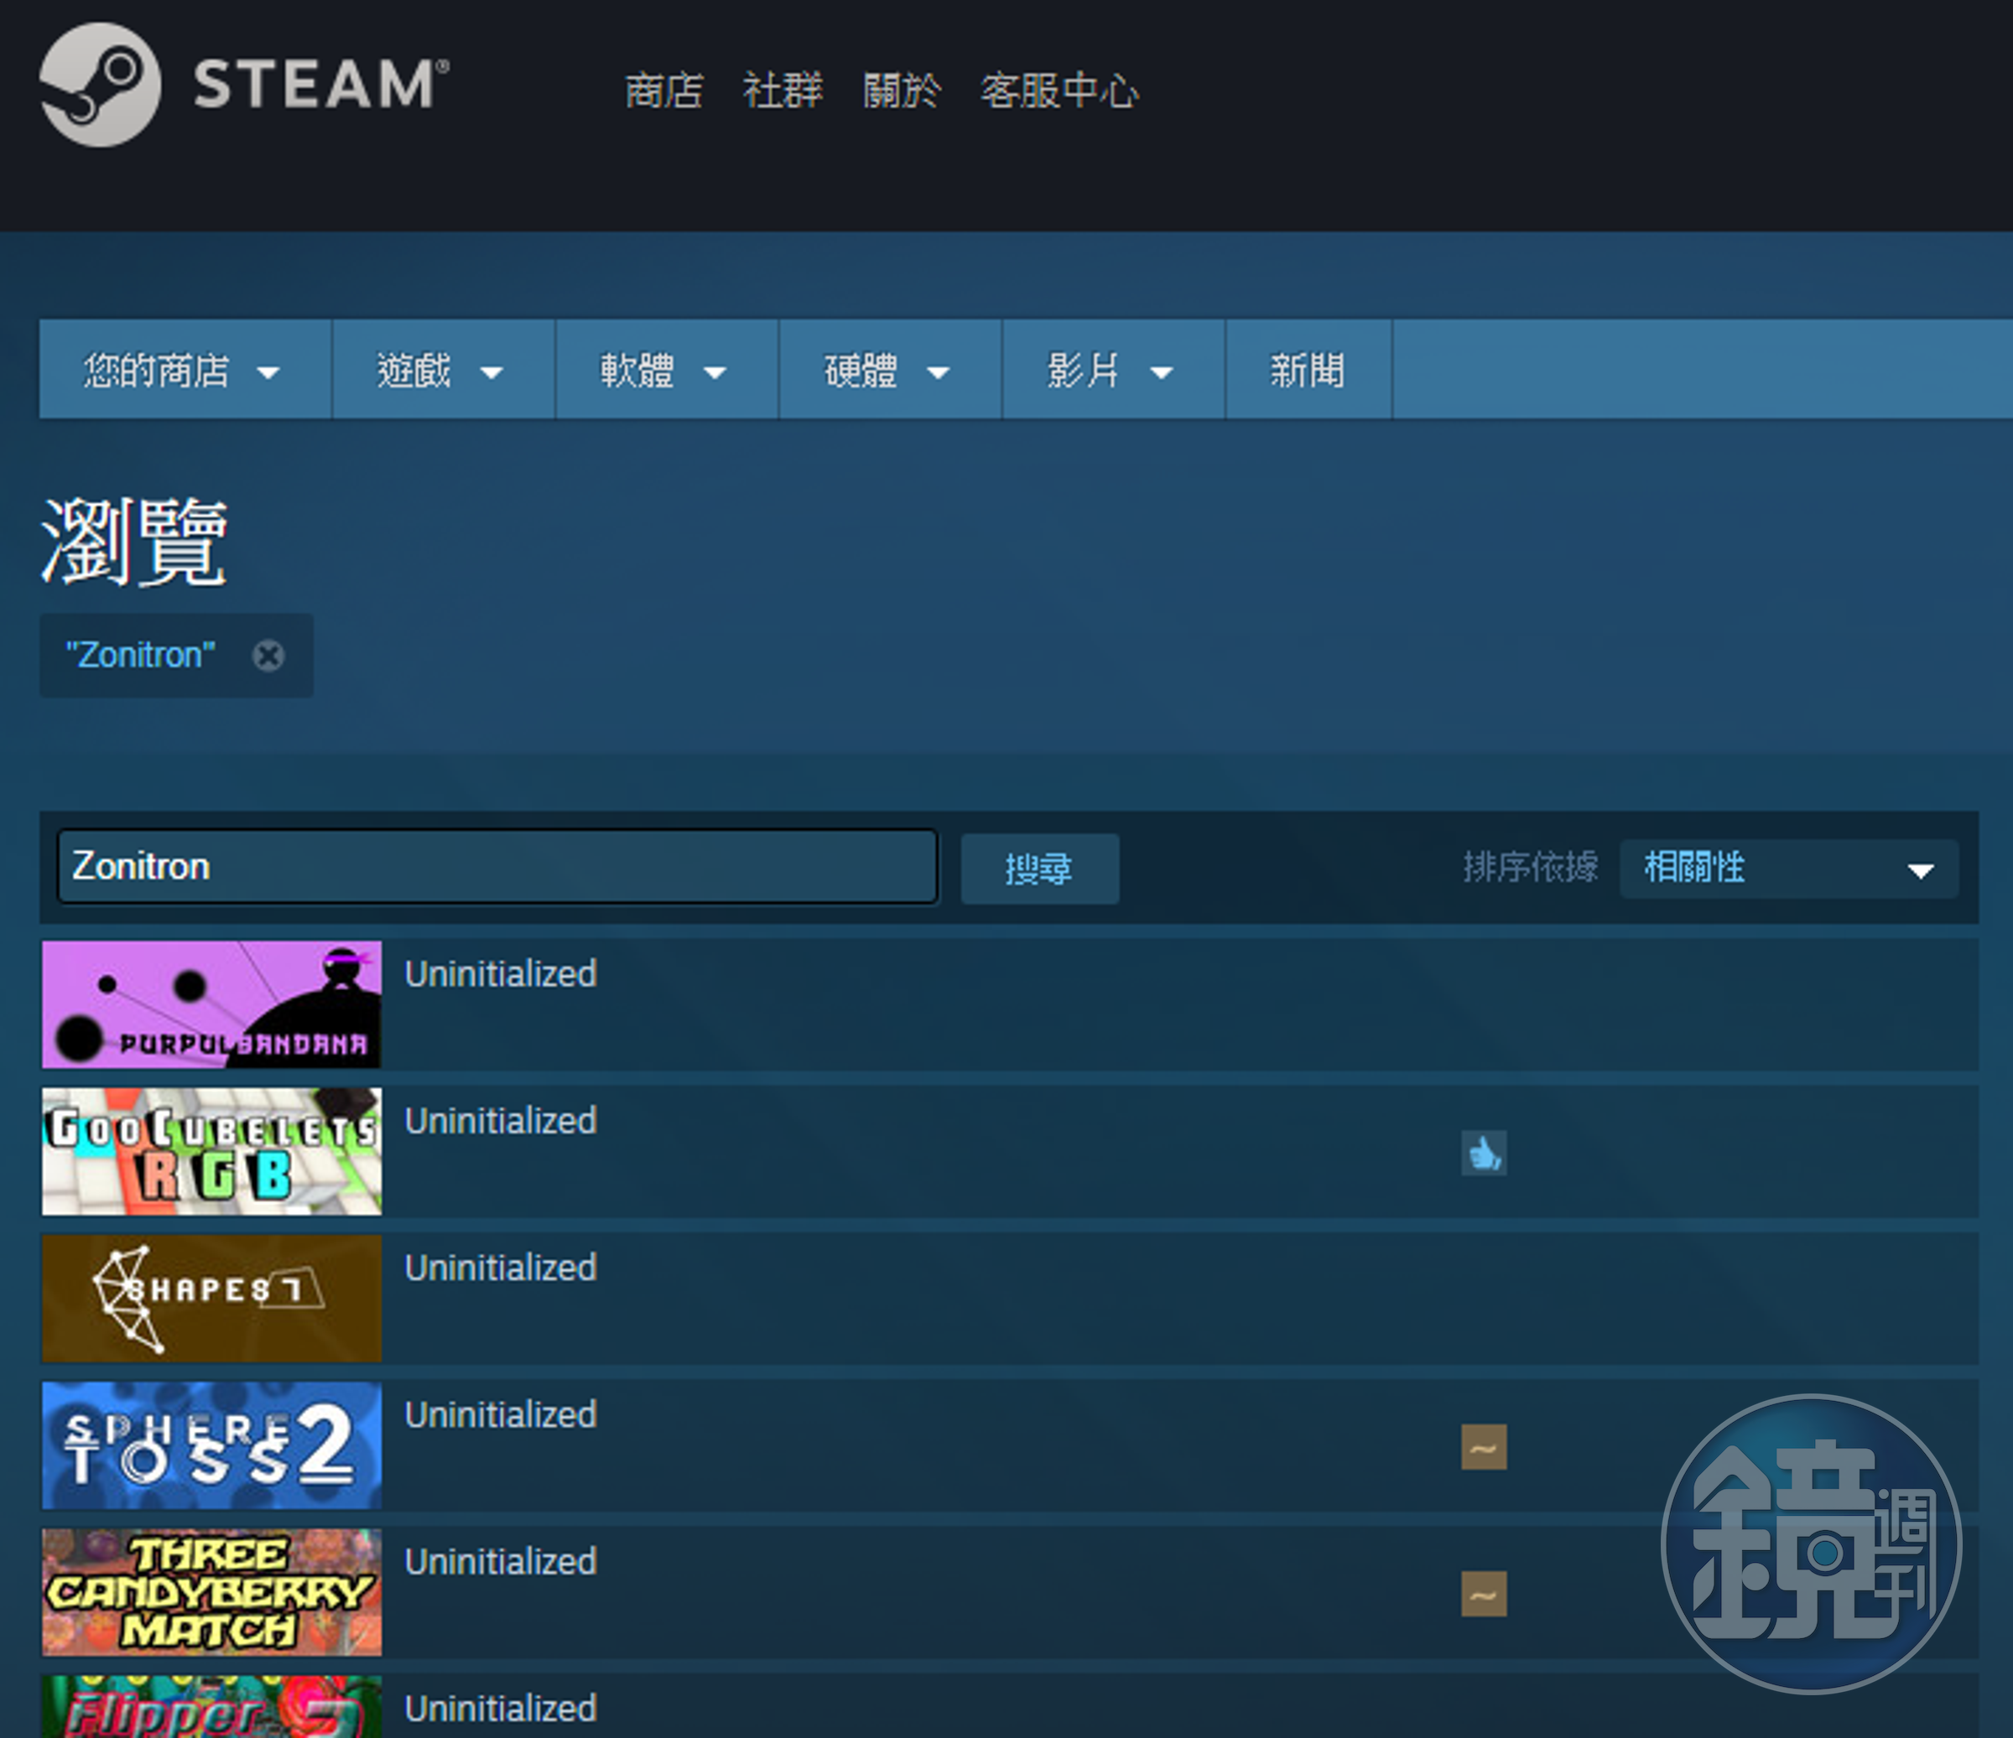This screenshot has height=1738, width=2013.
Task: Open 您的商店 dropdown menu
Action: tap(185, 370)
